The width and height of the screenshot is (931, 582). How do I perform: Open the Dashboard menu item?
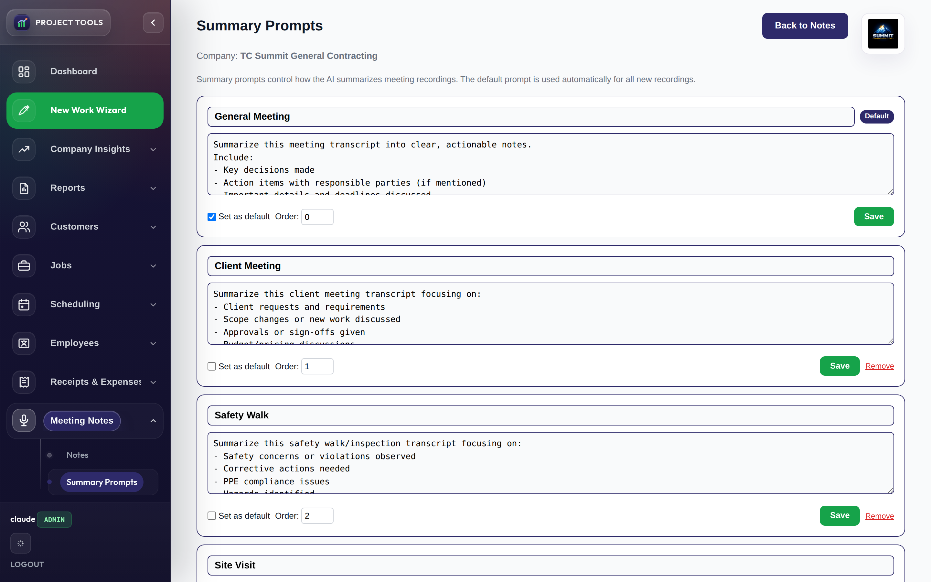[x=85, y=71]
